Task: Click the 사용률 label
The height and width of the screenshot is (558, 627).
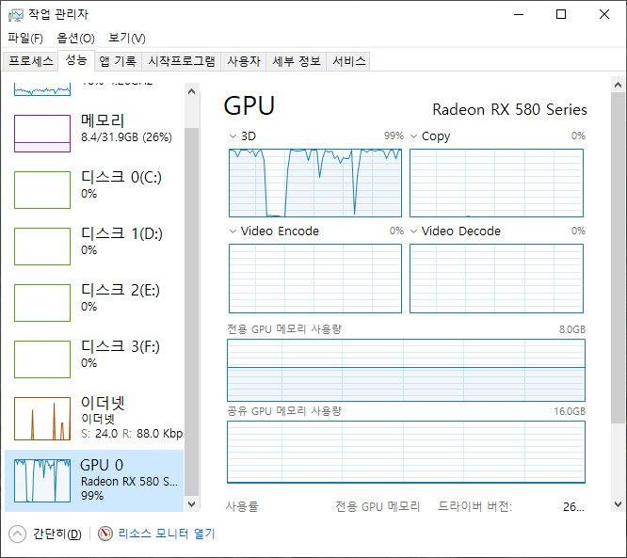Action: 242,507
